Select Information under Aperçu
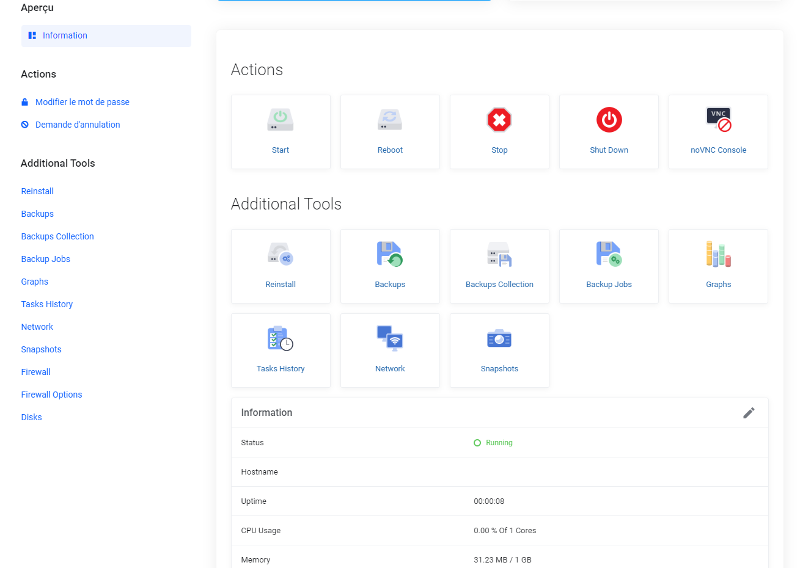Viewport: 811px width, 568px height. [65, 35]
